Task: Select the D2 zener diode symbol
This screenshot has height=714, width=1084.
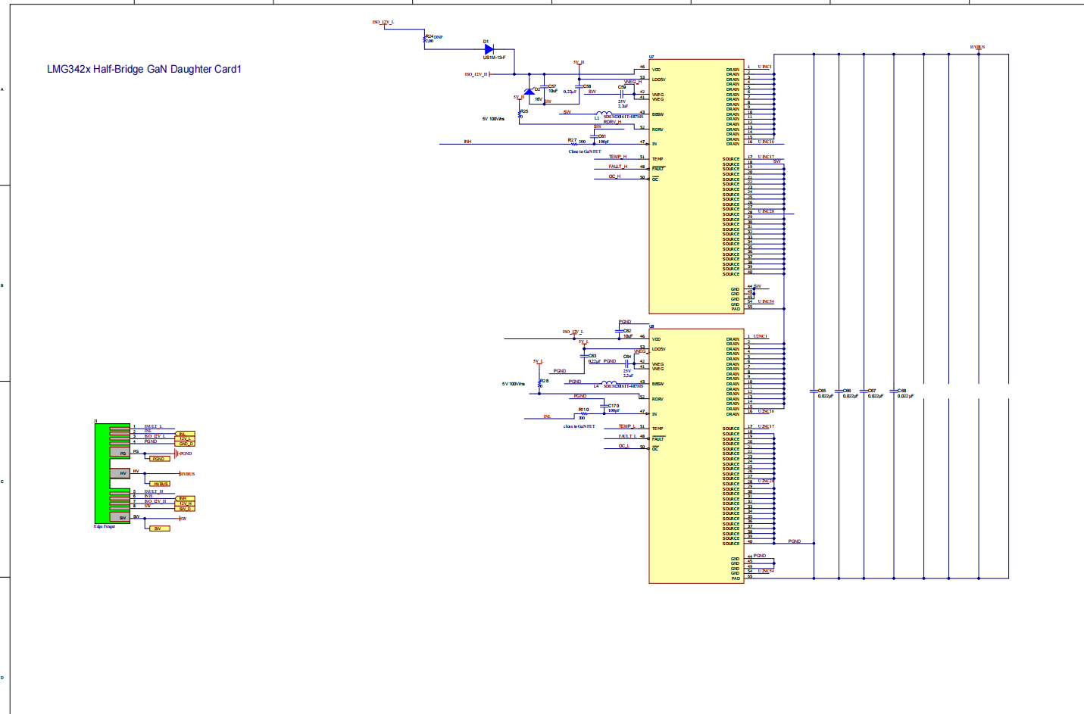Action: point(530,92)
